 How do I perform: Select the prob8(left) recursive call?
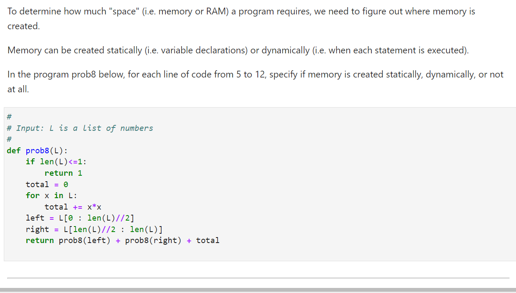[x=85, y=240]
